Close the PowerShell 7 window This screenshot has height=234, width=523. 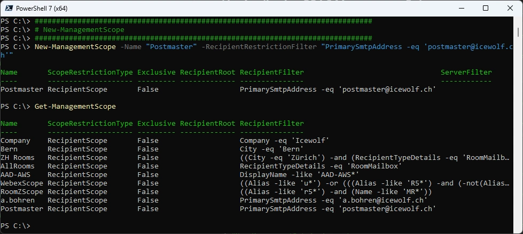click(x=510, y=8)
